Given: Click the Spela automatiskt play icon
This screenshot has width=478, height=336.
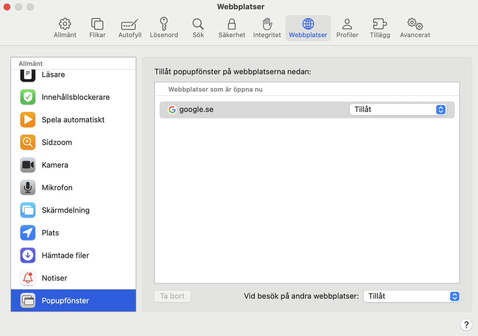Looking at the screenshot, I should point(28,120).
